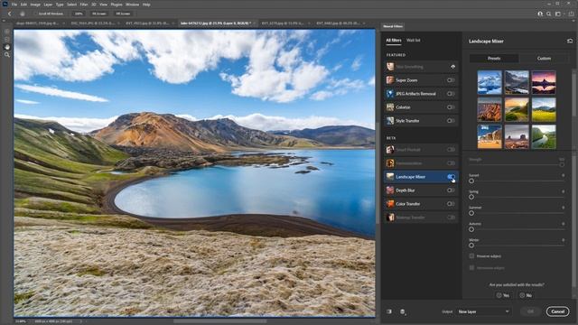This screenshot has width=578, height=325.
Task: Click the Cancel button
Action: pyautogui.click(x=557, y=311)
